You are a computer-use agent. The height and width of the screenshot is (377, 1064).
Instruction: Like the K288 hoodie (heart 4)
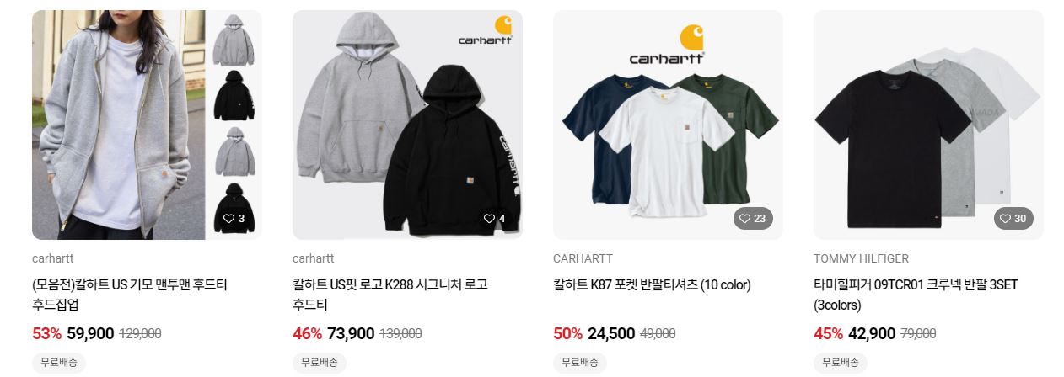[x=494, y=219]
